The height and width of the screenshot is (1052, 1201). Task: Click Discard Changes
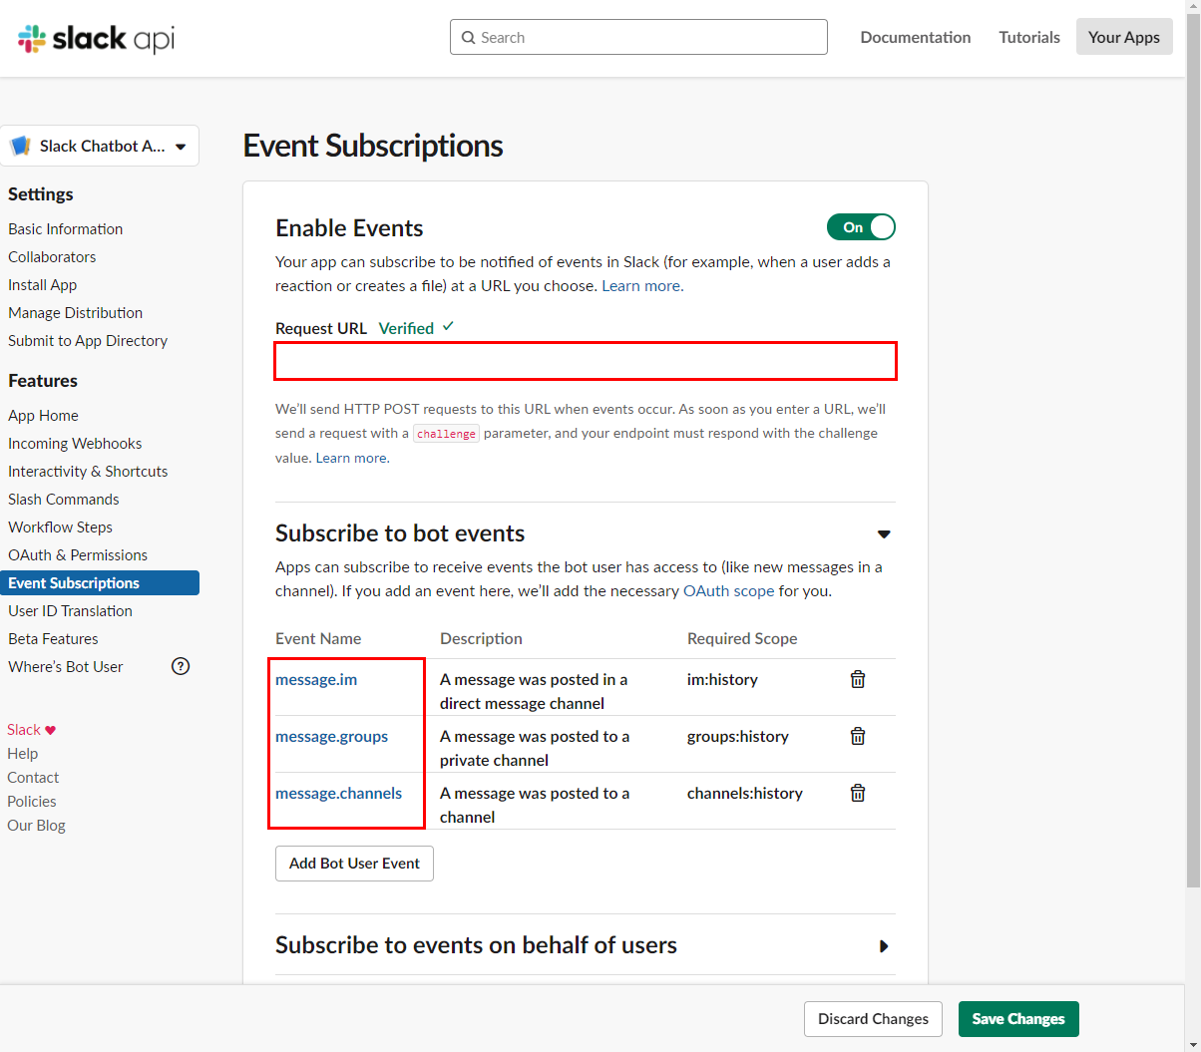pyautogui.click(x=873, y=1019)
